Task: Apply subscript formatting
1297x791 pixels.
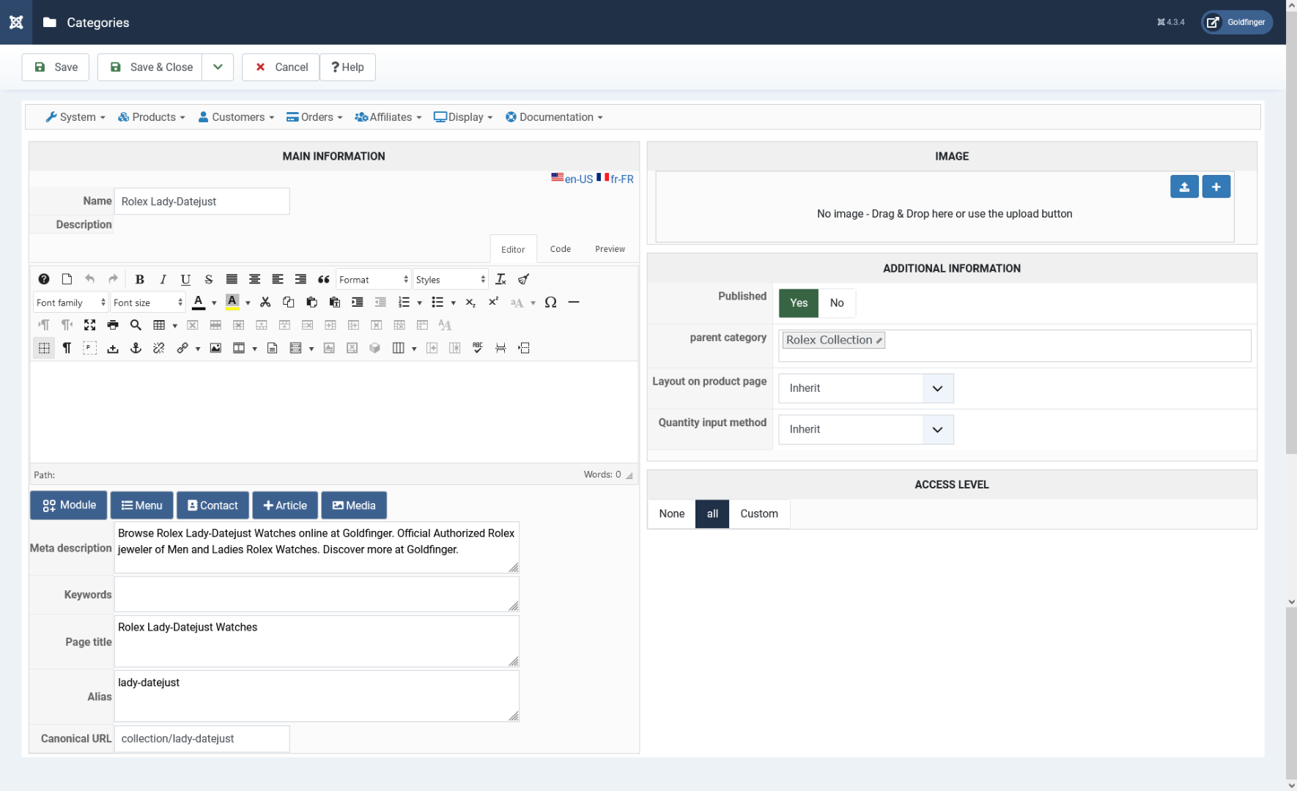Action: [470, 302]
